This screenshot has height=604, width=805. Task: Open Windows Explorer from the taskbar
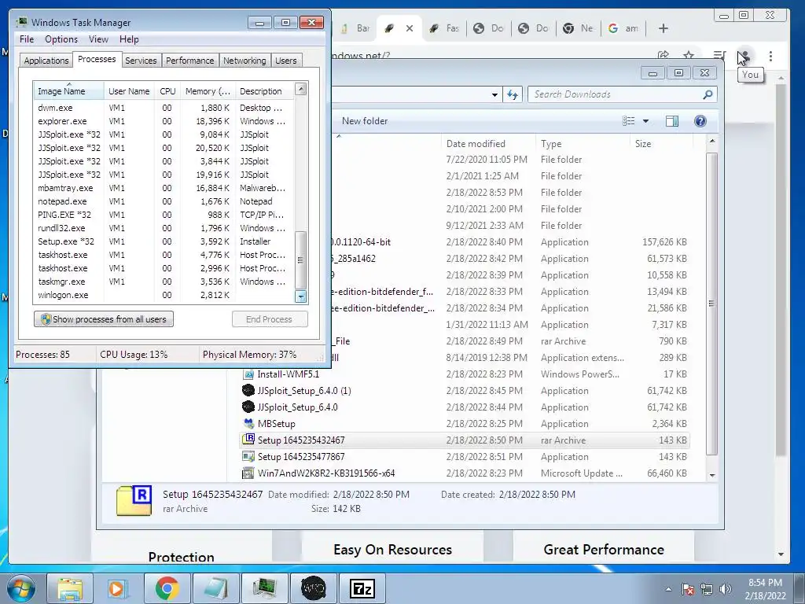tap(70, 588)
